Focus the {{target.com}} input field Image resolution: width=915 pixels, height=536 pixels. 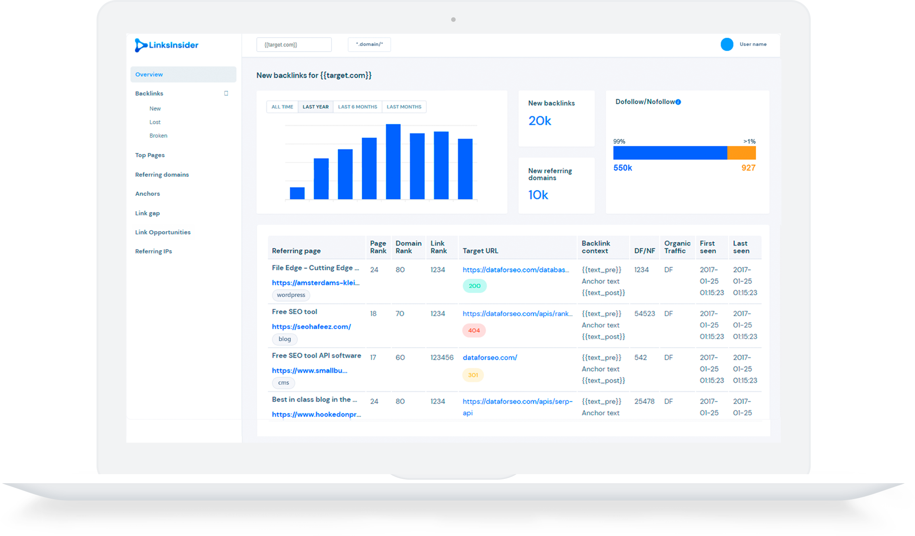[x=294, y=44]
